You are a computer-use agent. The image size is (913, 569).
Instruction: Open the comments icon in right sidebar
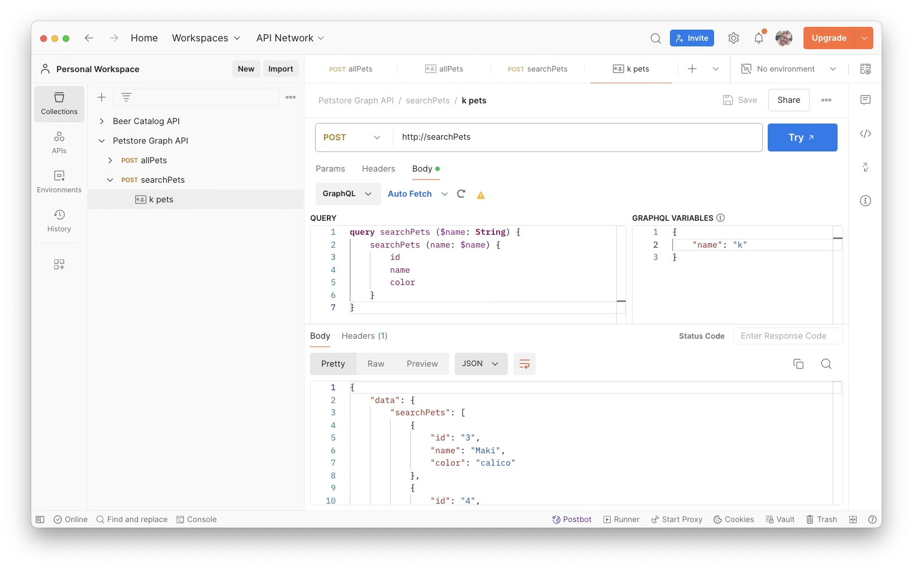pos(865,100)
